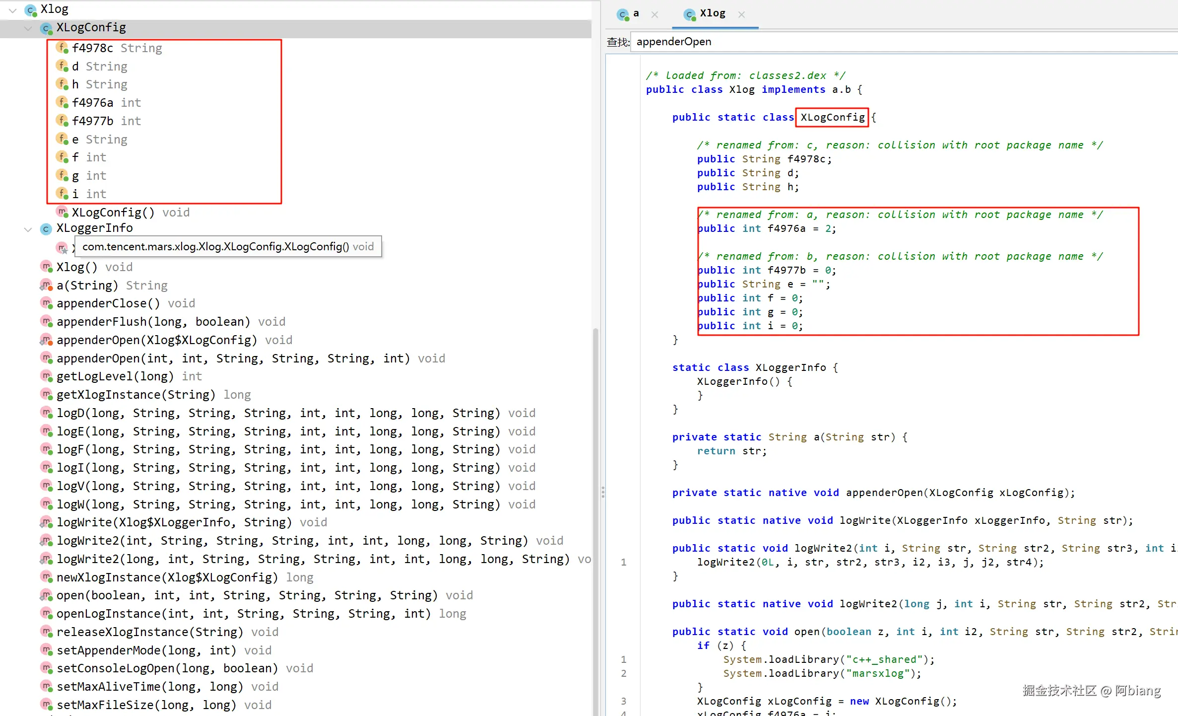Click the root Xlog class icon
The height and width of the screenshot is (716, 1178).
click(x=31, y=10)
